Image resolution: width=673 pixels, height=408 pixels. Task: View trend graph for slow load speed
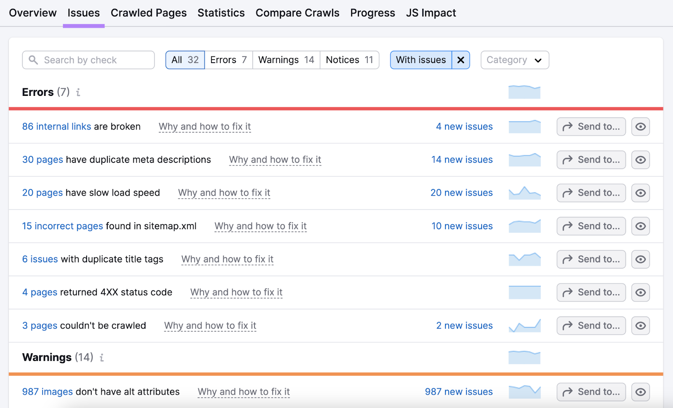pos(524,193)
